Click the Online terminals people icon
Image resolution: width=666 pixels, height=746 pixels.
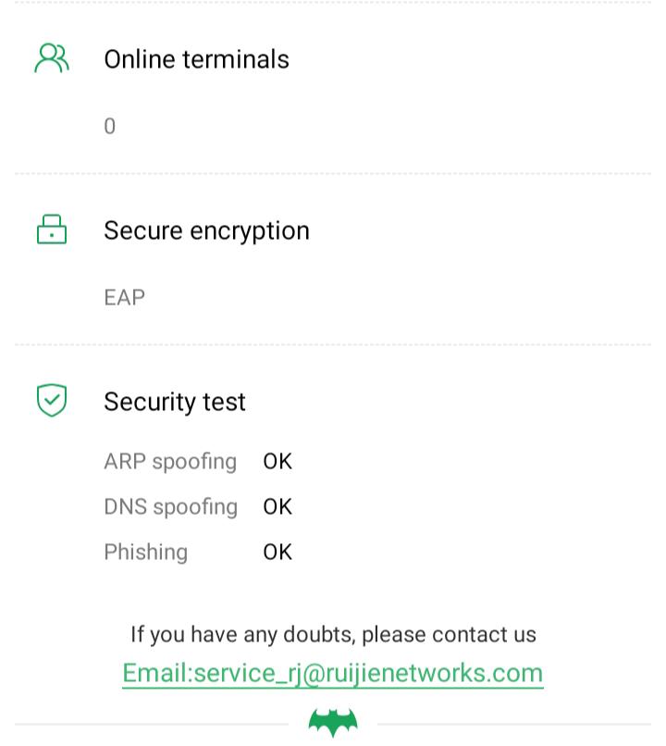(x=52, y=58)
